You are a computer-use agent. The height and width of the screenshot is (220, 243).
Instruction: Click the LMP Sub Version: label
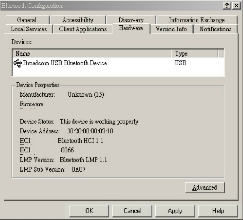[43, 169]
